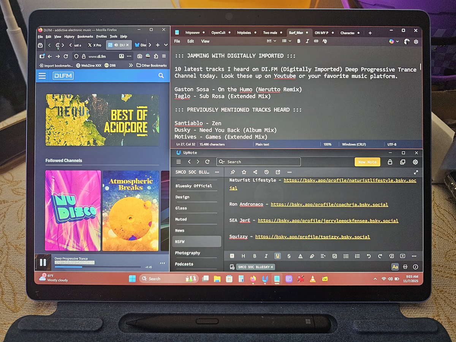This screenshot has height=342, width=456.
Task: Open the Best of Acidcore banner
Action: (x=102, y=120)
